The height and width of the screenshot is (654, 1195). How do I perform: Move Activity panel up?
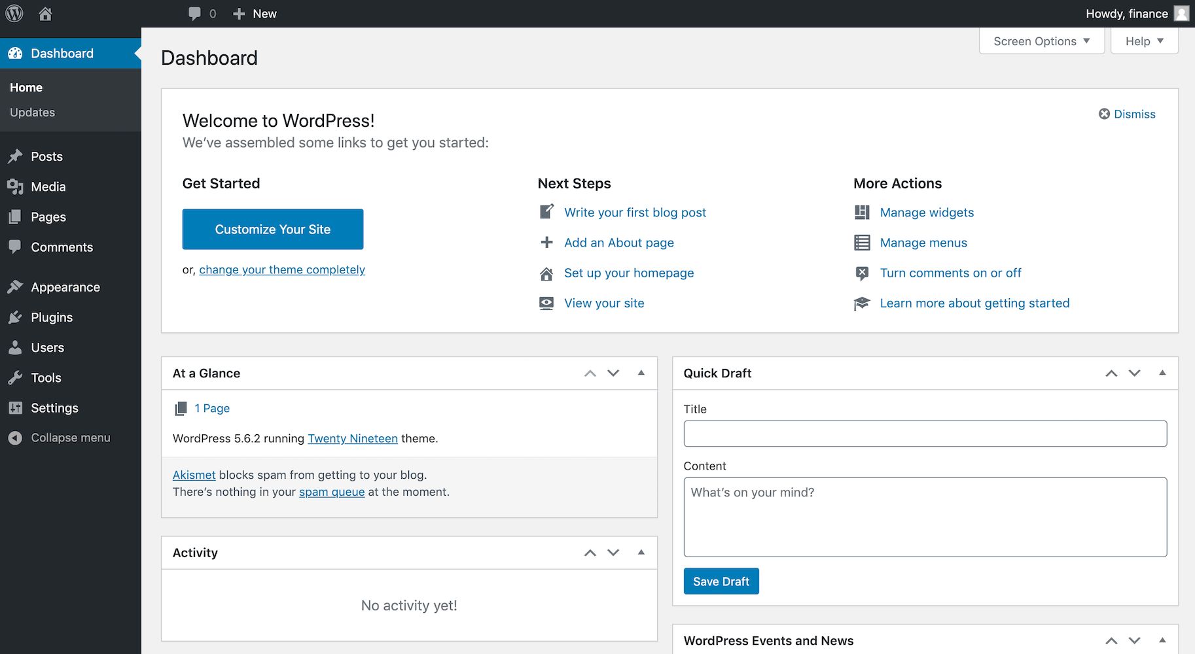pos(590,553)
